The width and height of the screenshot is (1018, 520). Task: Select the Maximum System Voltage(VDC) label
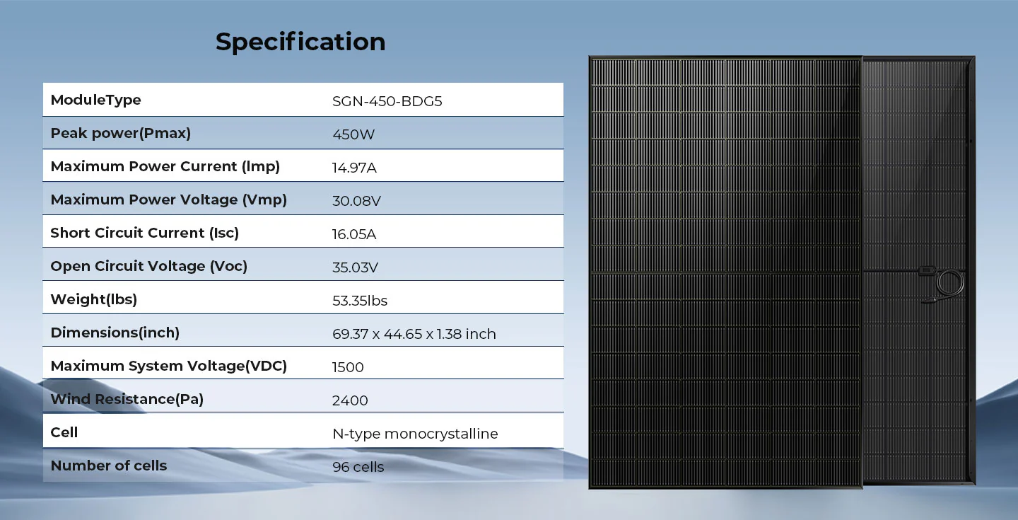[x=168, y=366]
